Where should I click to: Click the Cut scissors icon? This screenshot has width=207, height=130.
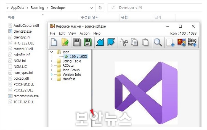[x=124, y=42]
